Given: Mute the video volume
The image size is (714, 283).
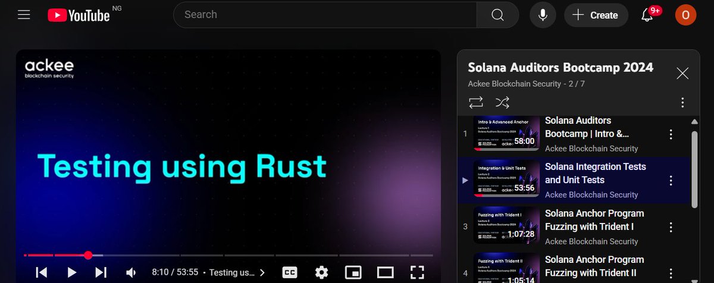Looking at the screenshot, I should pos(131,272).
